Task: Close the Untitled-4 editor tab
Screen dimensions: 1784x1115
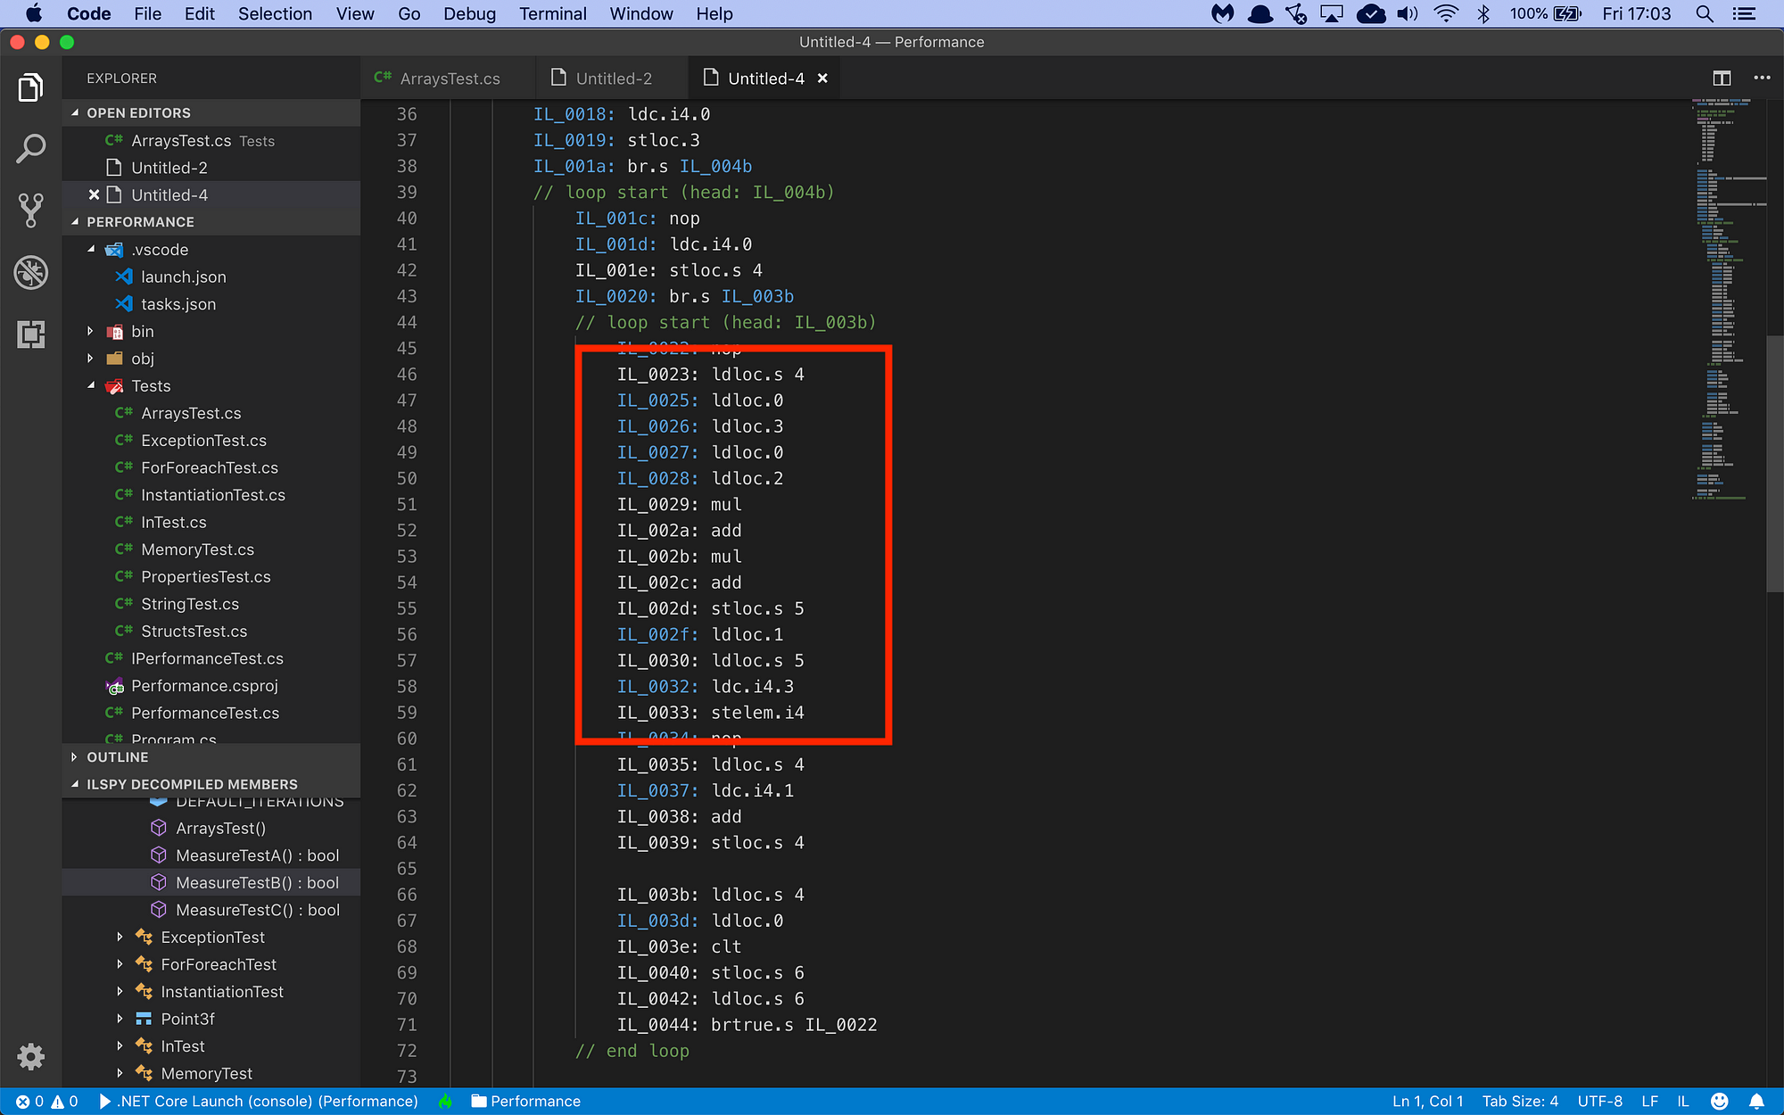Action: (x=822, y=78)
